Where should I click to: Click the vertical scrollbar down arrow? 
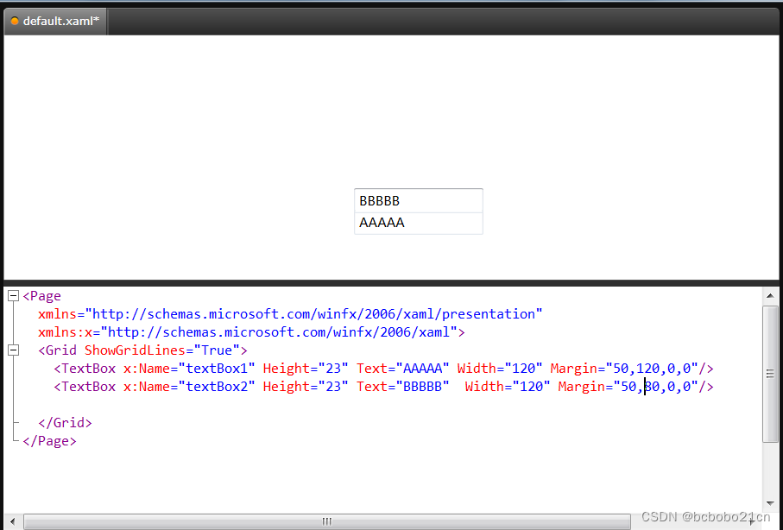770,503
